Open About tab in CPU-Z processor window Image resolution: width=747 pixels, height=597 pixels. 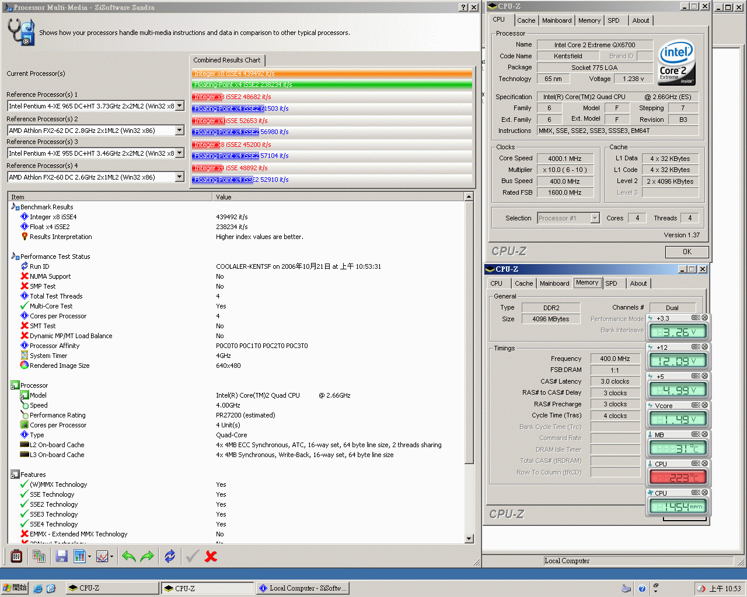(640, 20)
